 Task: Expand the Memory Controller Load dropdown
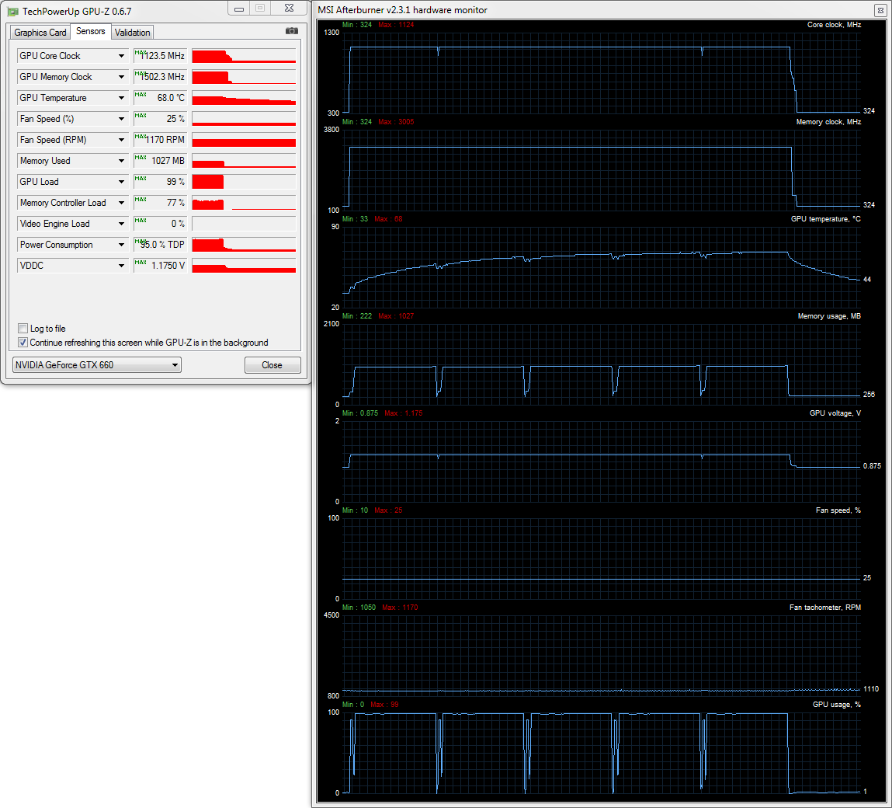coord(121,203)
